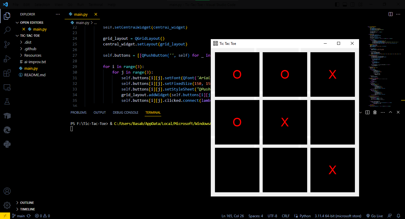The height and width of the screenshot is (219, 405).
Task: Toggle the secondary side bar layout button
Action: coord(353,4)
